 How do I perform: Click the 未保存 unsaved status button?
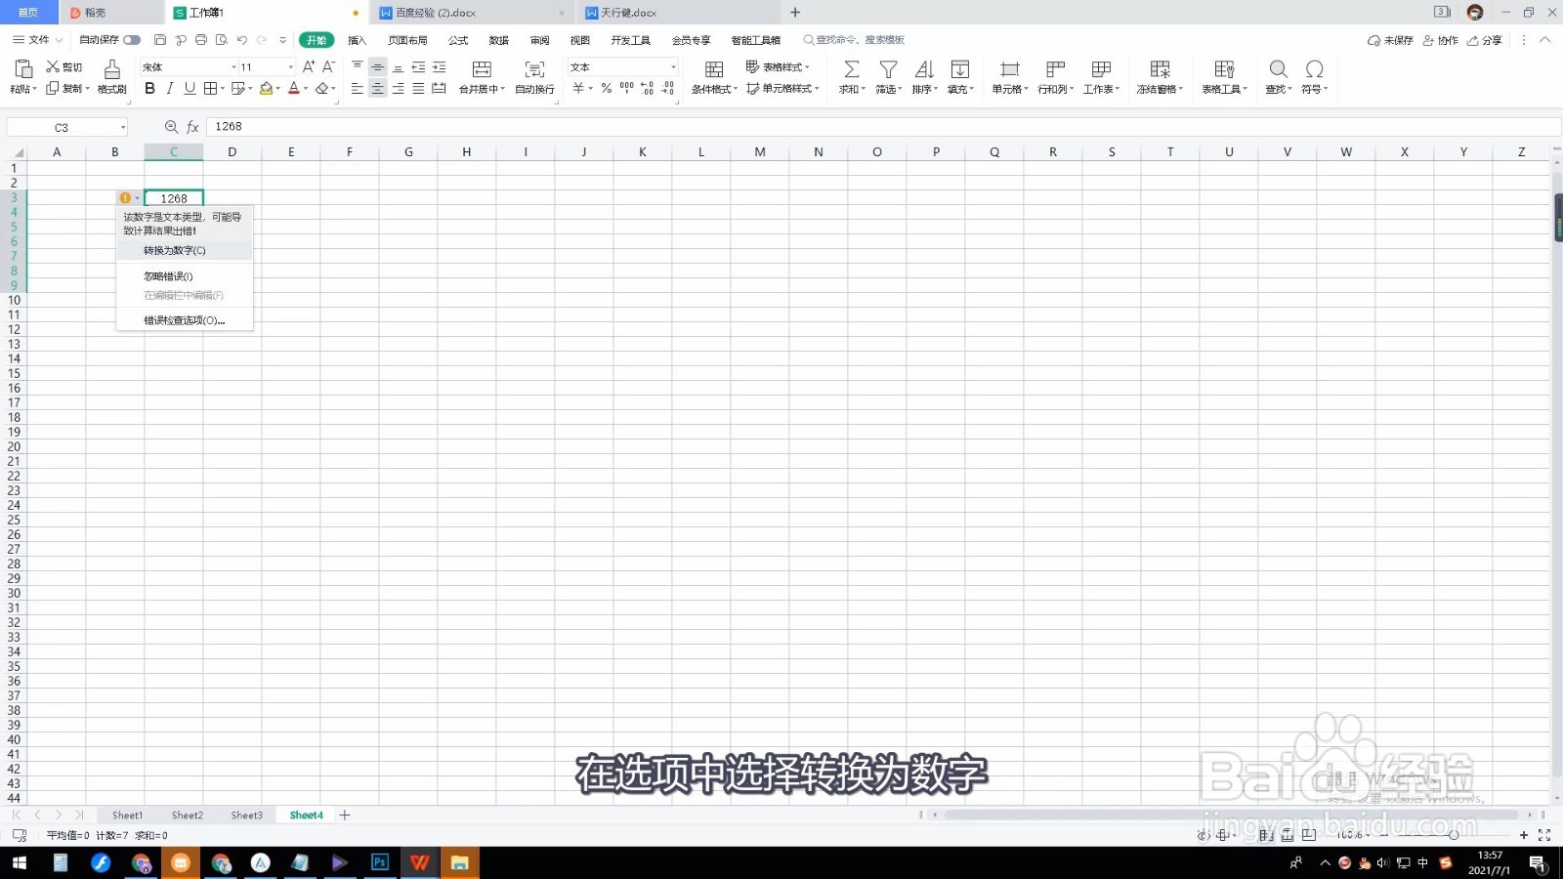(1390, 40)
